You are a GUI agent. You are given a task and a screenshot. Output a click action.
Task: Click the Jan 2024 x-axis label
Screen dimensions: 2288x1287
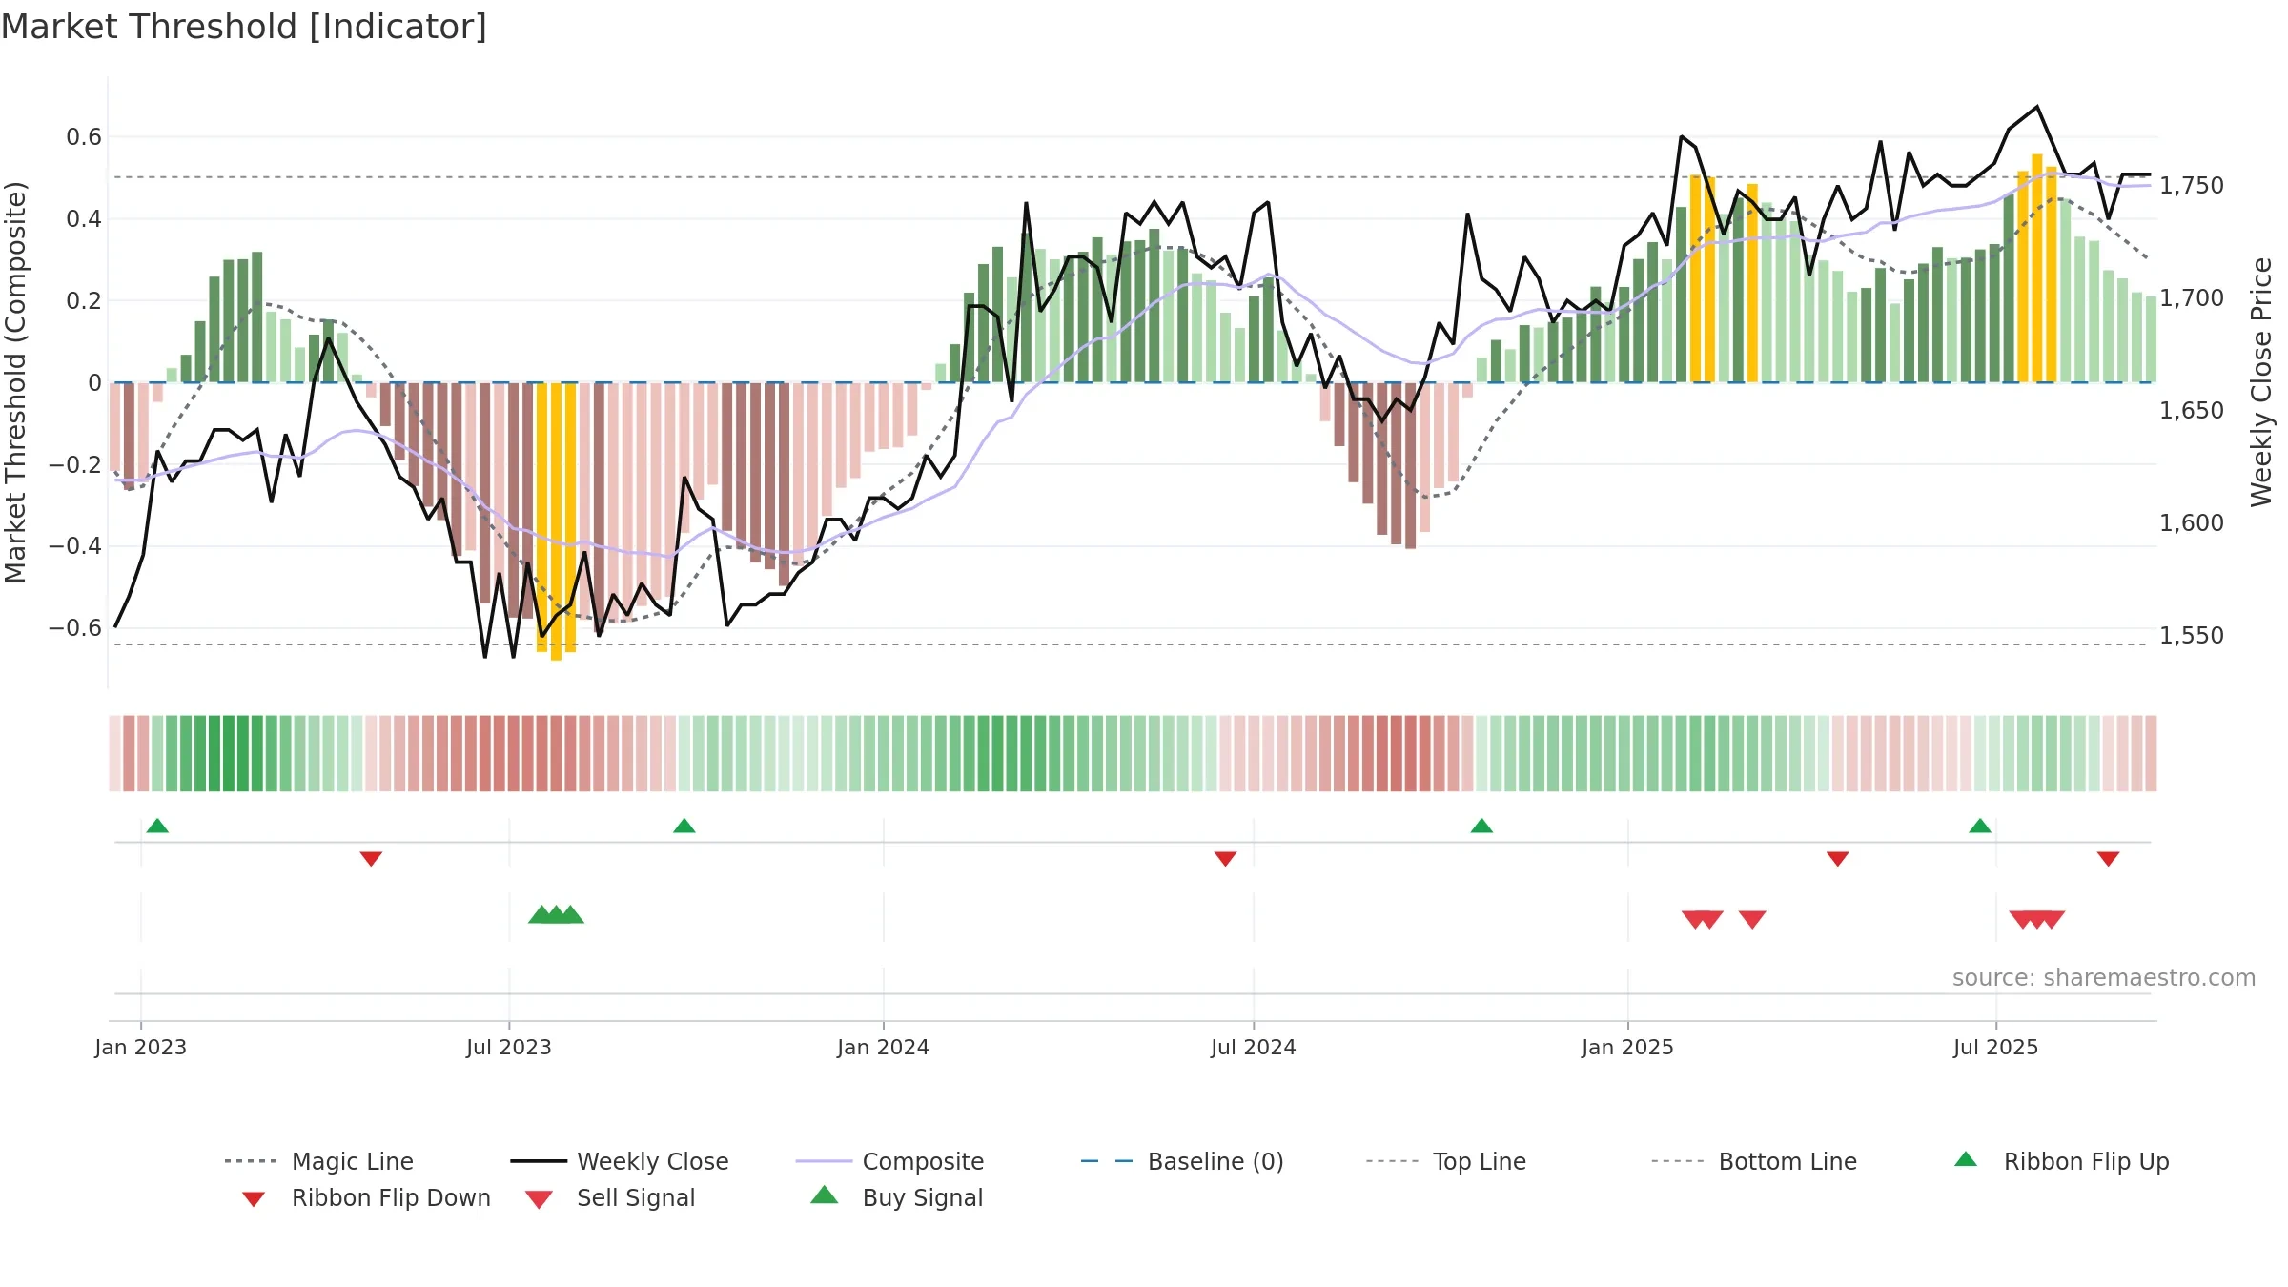coord(884,1047)
